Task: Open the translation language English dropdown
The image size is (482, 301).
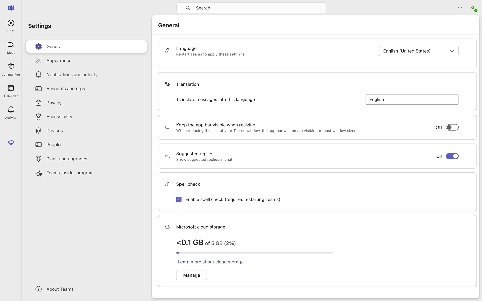Action: click(411, 99)
